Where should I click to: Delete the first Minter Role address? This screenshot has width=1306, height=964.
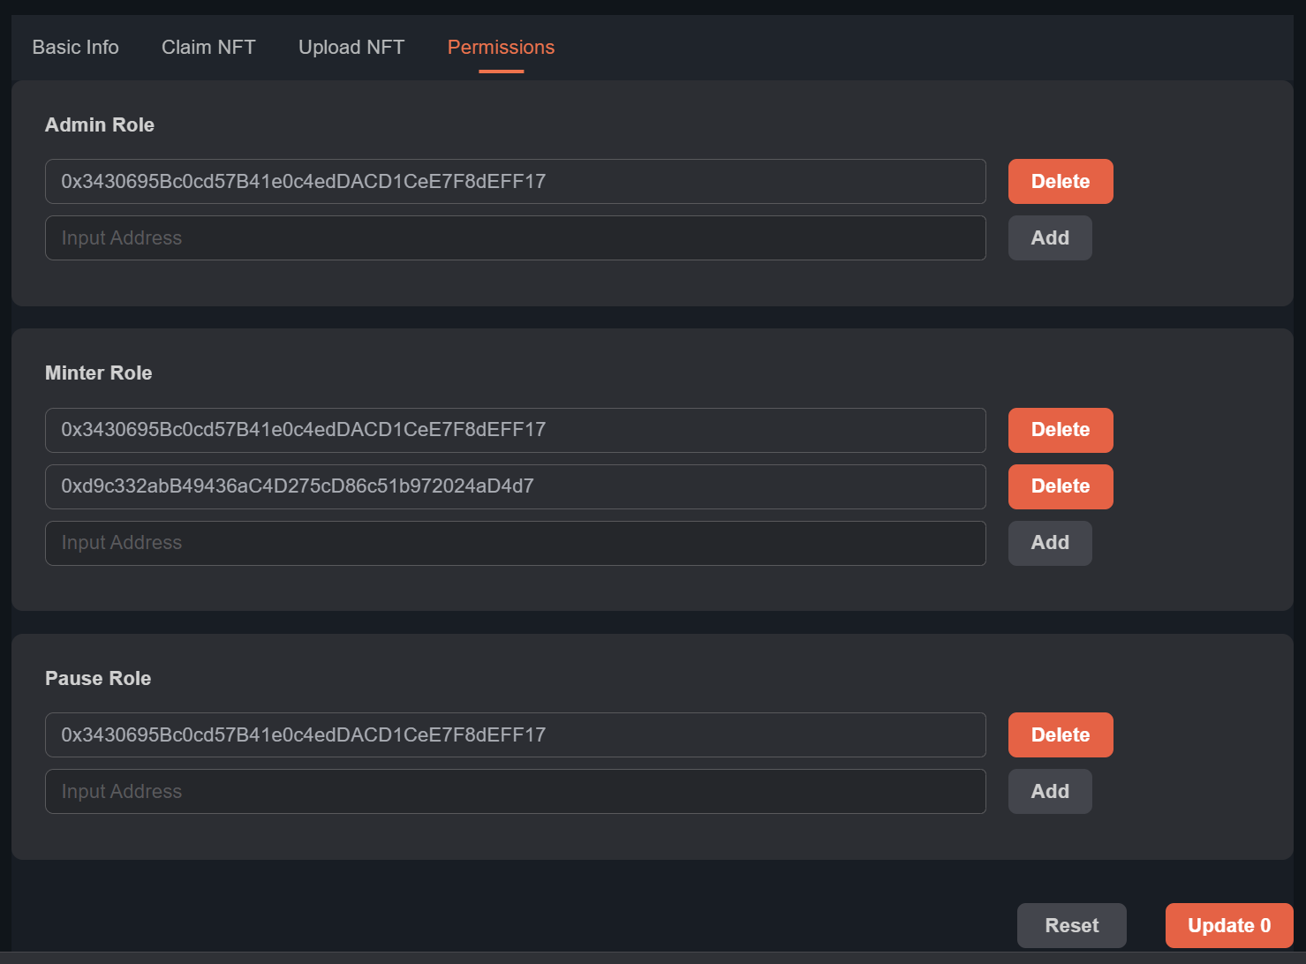tap(1060, 430)
